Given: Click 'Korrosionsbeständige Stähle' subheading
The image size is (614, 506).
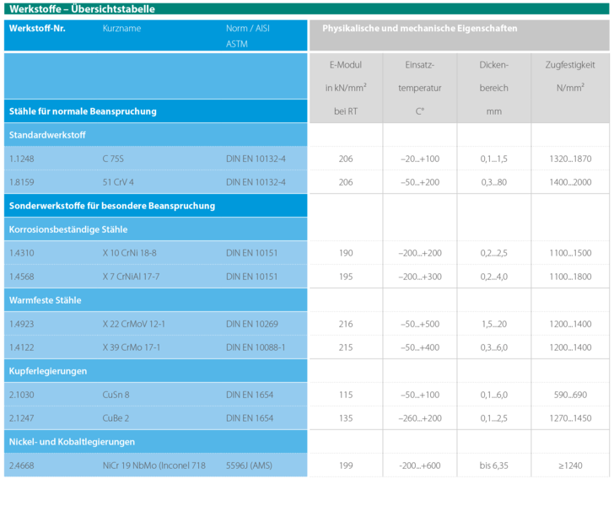Looking at the screenshot, I should [x=68, y=229].
